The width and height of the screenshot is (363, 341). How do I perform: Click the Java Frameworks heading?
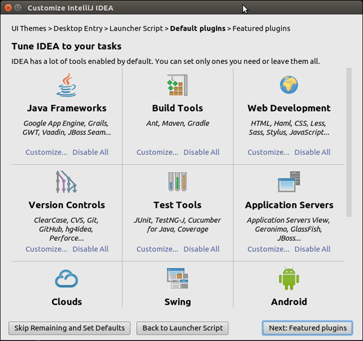[67, 108]
